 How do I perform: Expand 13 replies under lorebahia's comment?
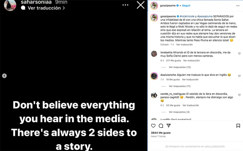point(180,67)
